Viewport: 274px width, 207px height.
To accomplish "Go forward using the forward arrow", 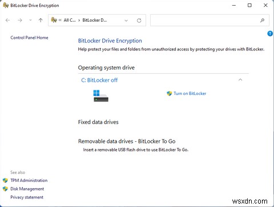I will click(20, 20).
